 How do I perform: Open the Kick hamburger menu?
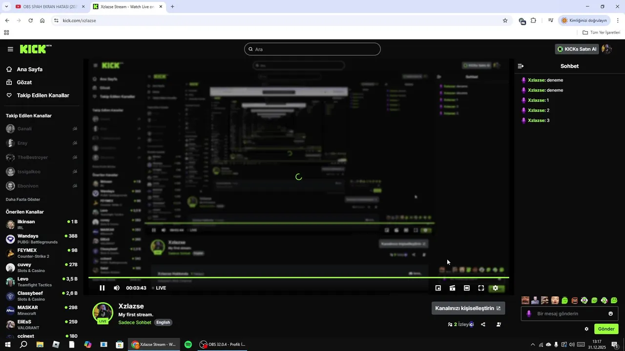[10, 49]
